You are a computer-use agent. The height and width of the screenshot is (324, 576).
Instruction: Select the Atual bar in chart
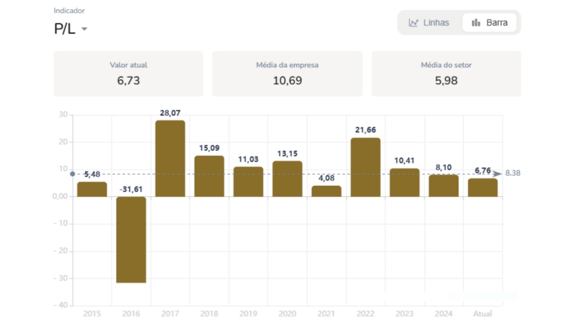point(483,188)
